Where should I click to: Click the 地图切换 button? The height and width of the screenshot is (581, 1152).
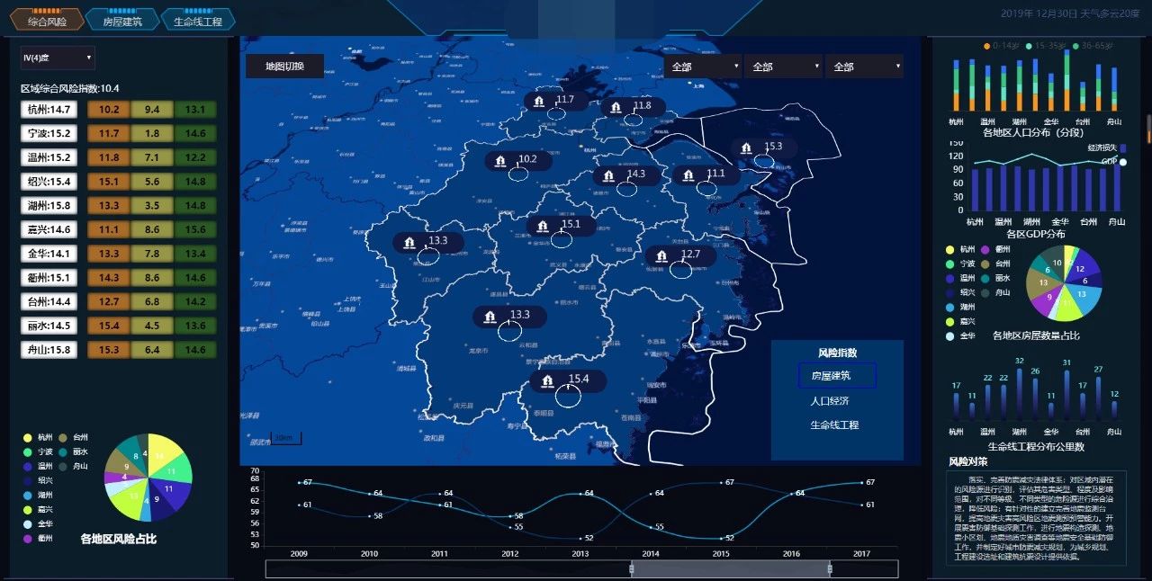(x=284, y=67)
